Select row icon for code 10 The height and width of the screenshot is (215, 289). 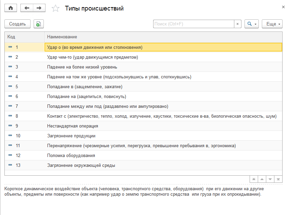10,136
